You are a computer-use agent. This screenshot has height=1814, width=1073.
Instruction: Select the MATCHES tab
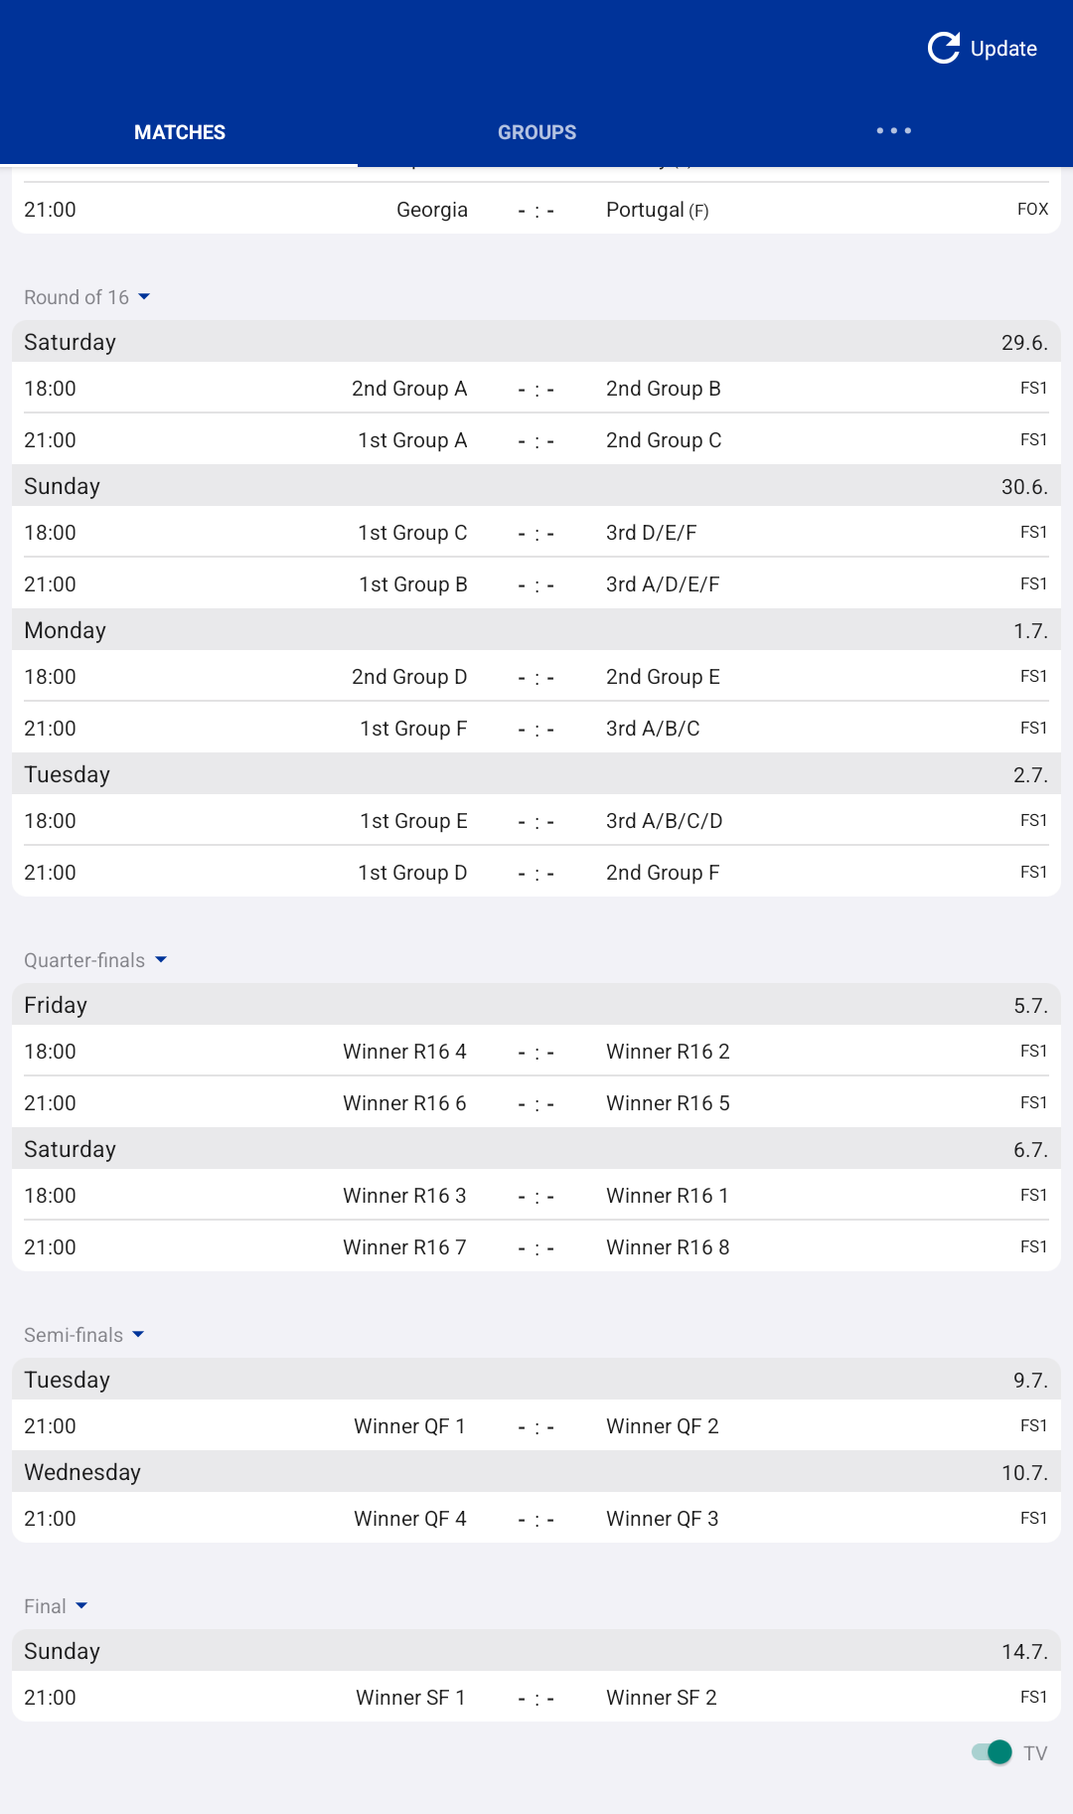point(179,131)
